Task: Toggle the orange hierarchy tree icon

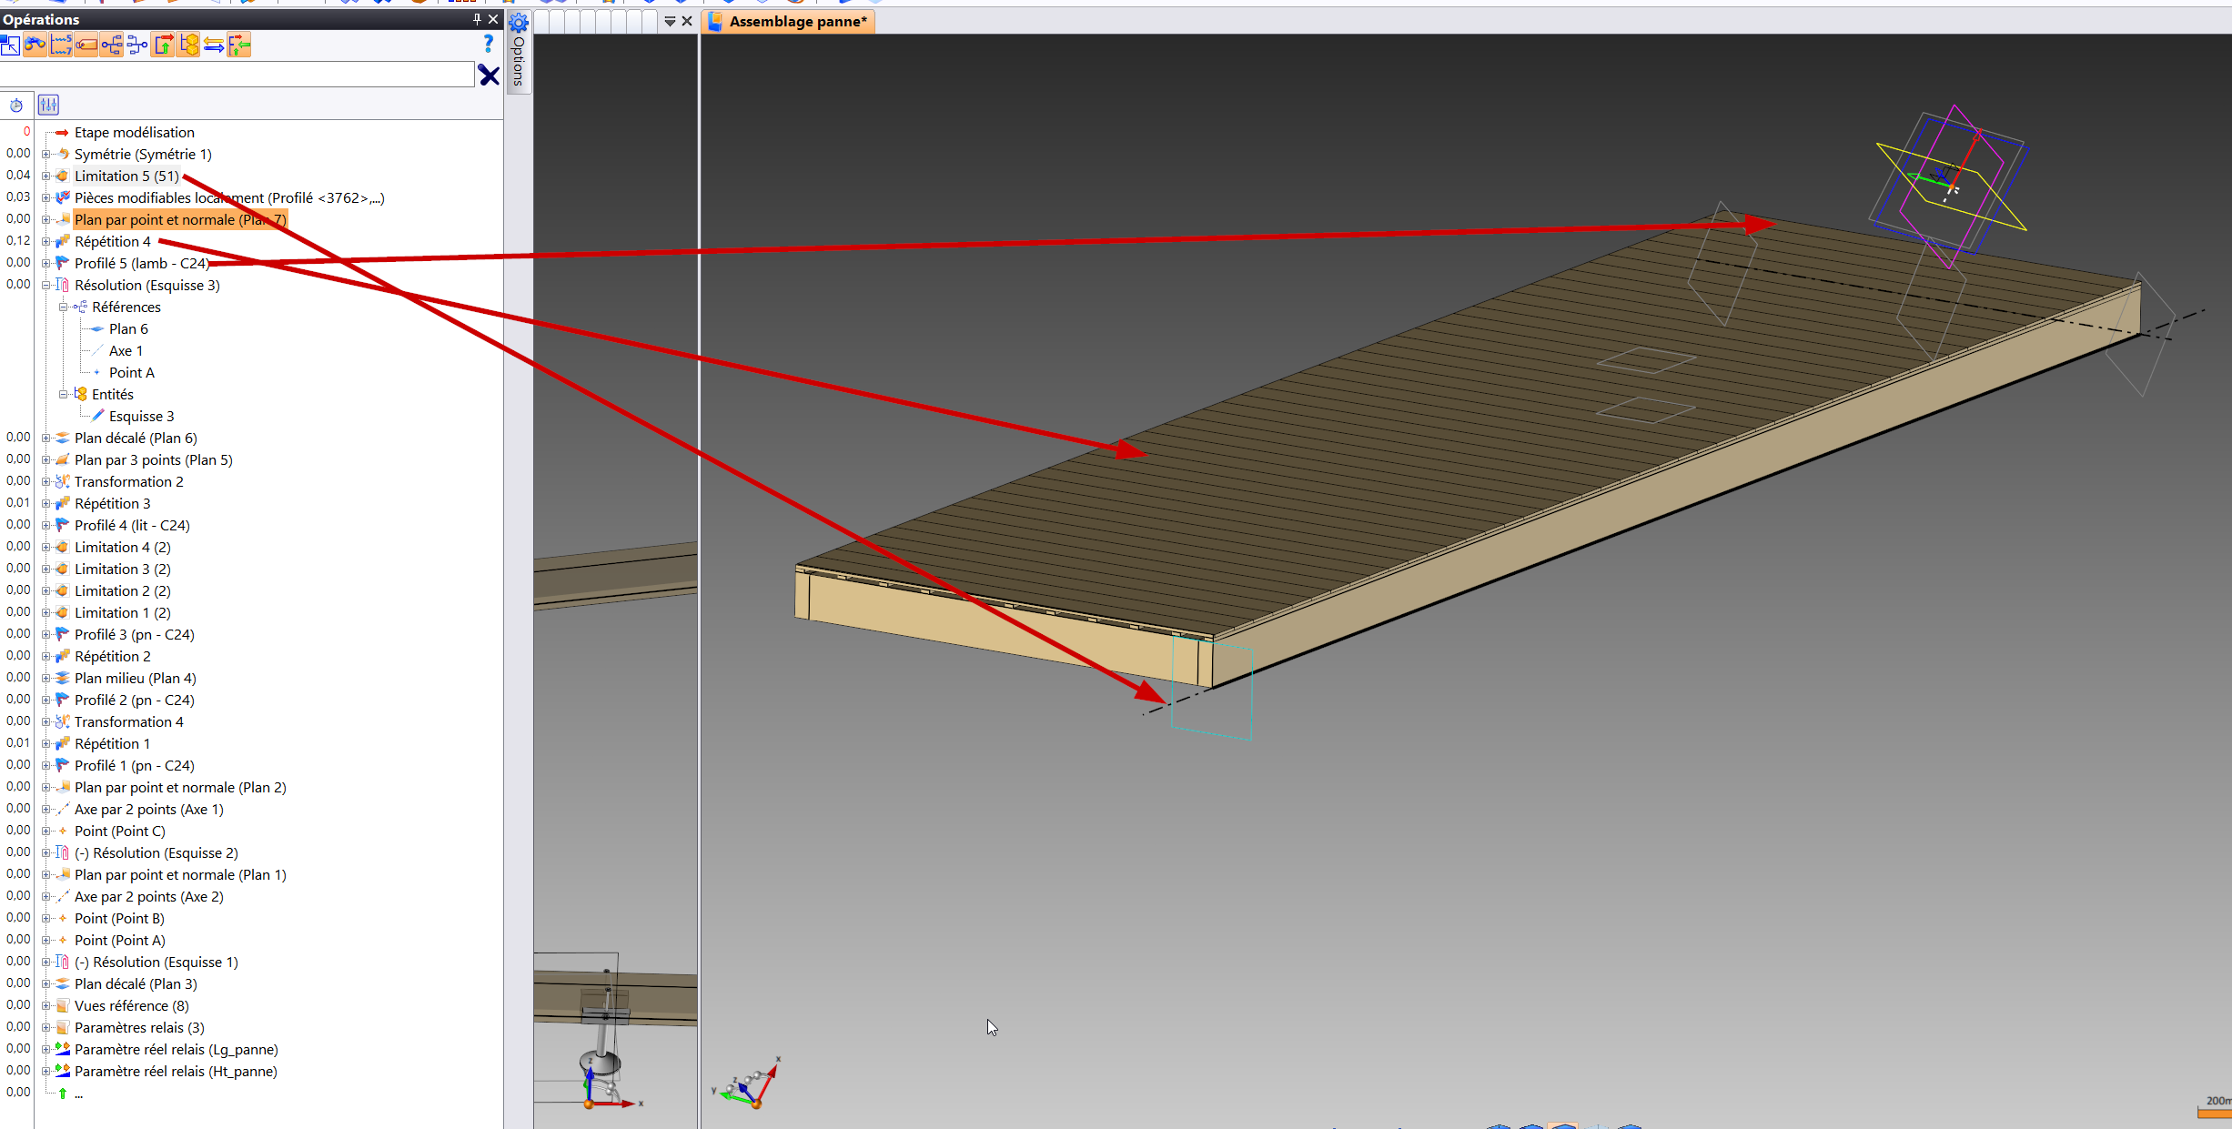Action: (112, 45)
